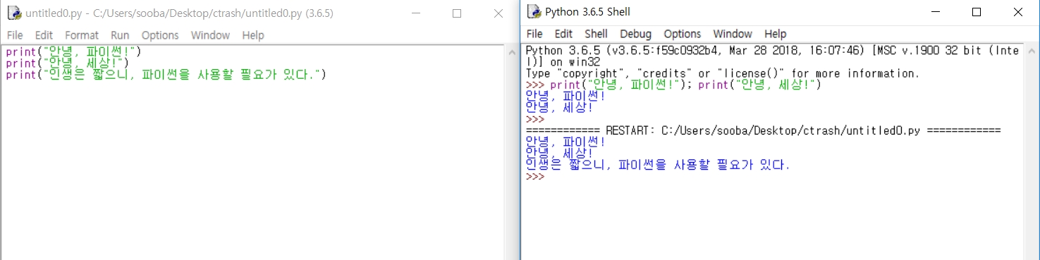This screenshot has height=260, width=1040.
Task: Open the Options menu in the Python Shell
Action: tap(682, 34)
